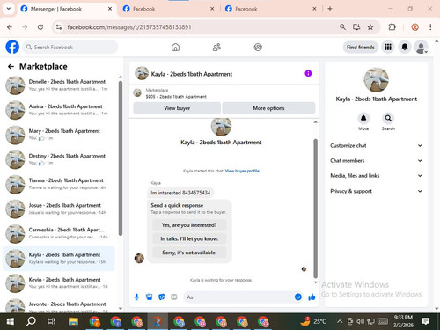Switch to the Messenger | Facebook tab
Screen dimensions: 440x330
coord(67,9)
